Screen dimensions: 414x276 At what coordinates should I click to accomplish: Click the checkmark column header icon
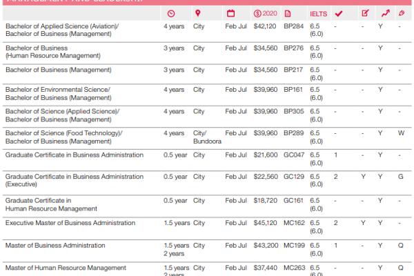click(x=338, y=13)
